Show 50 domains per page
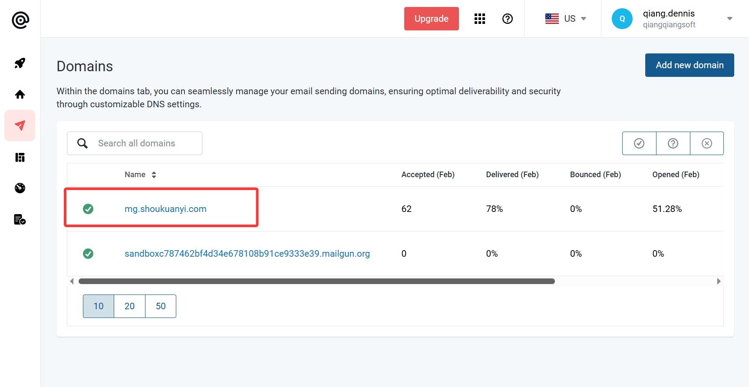Viewport: 749px width, 387px height. coord(161,306)
